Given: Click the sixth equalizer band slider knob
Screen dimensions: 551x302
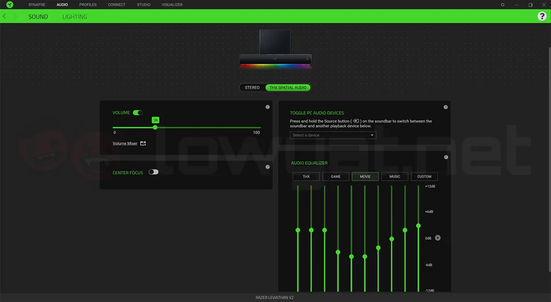Looking at the screenshot, I should pos(365,257).
